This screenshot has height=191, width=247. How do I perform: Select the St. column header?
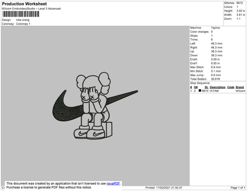click(x=206, y=87)
